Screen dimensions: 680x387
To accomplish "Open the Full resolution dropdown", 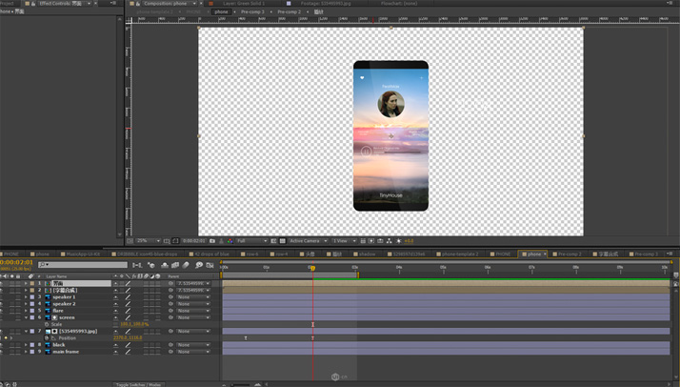I will [x=252, y=241].
